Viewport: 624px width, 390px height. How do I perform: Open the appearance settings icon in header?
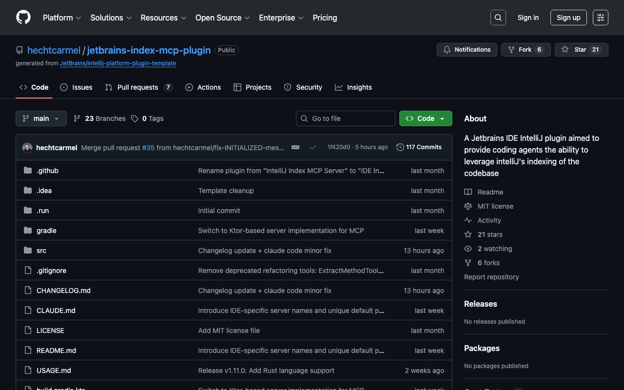[600, 18]
